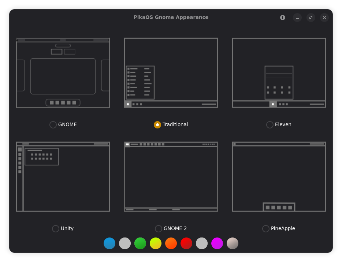
Task: Click the Traditional desktop preview image
Action: 171,72
